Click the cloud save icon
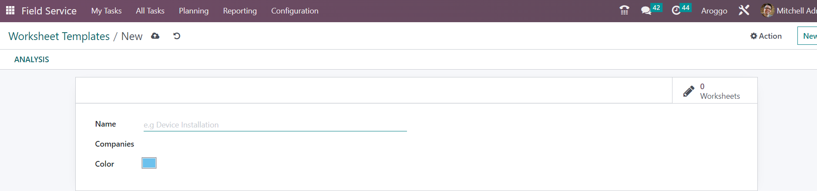This screenshot has width=817, height=191. pyautogui.click(x=155, y=36)
